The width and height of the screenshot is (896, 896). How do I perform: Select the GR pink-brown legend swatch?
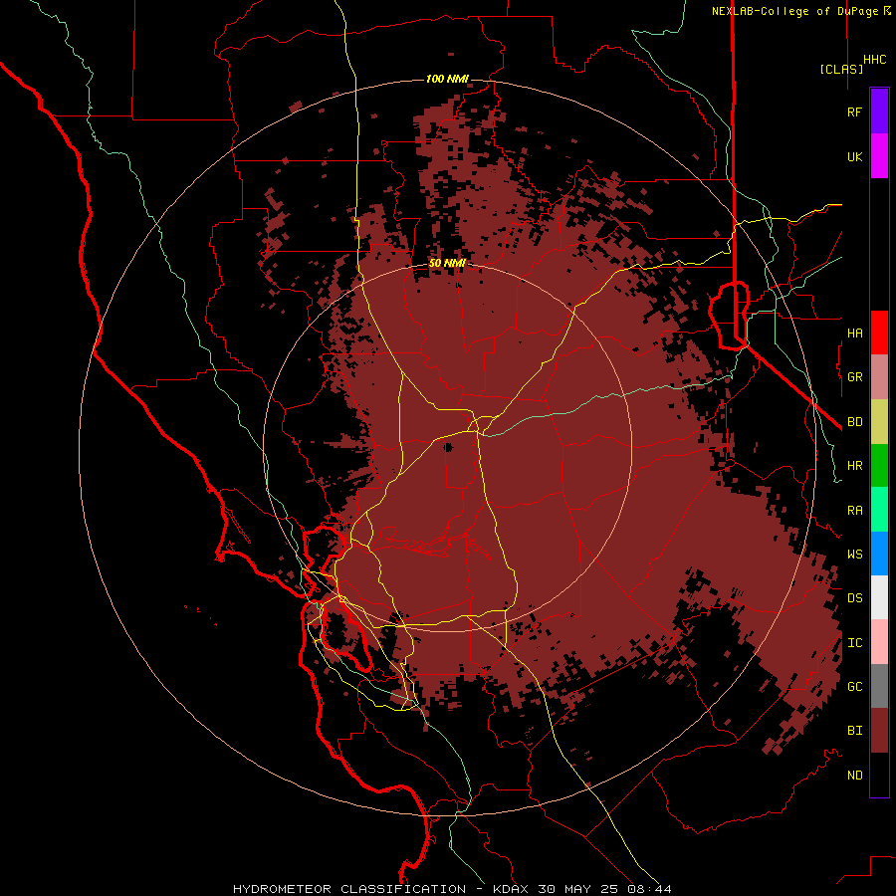tap(879, 377)
